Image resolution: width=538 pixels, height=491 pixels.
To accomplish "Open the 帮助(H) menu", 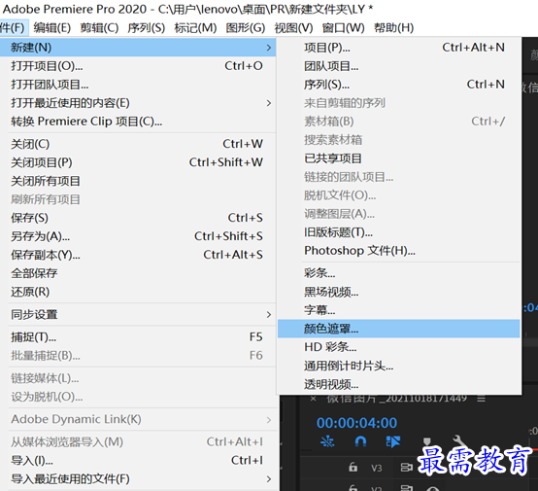I will click(x=393, y=28).
